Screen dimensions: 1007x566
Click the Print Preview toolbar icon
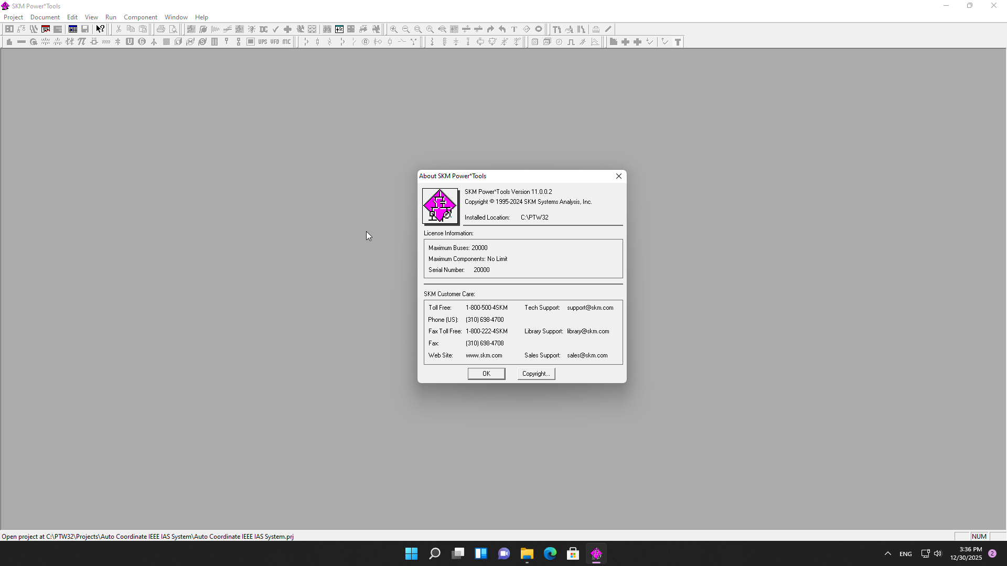pos(173,29)
